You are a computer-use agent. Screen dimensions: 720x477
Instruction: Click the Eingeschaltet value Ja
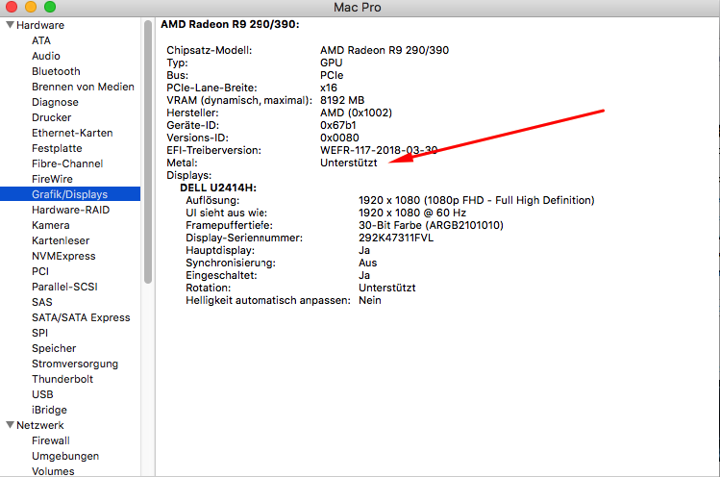click(x=364, y=275)
